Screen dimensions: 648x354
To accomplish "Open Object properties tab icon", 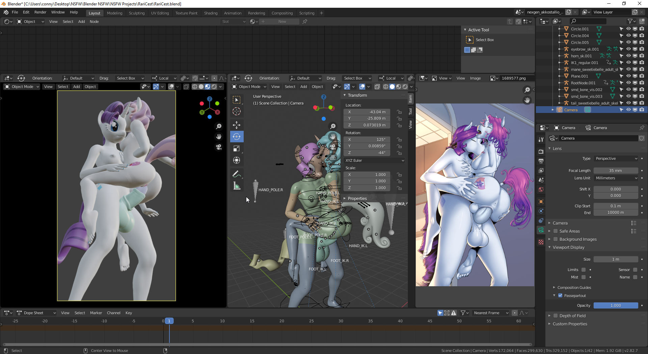I will (541, 202).
